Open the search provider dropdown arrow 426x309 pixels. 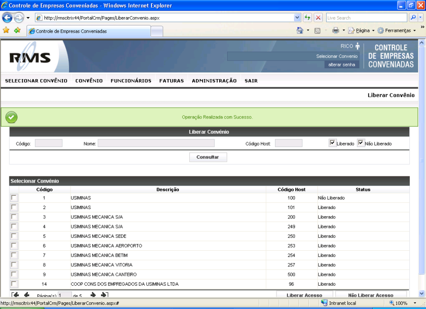pyautogui.click(x=421, y=18)
